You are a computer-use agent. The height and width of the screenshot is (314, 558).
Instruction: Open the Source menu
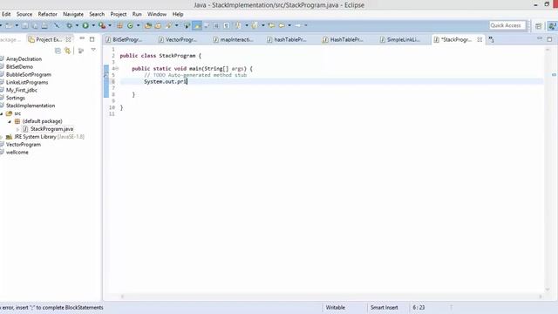click(x=24, y=14)
